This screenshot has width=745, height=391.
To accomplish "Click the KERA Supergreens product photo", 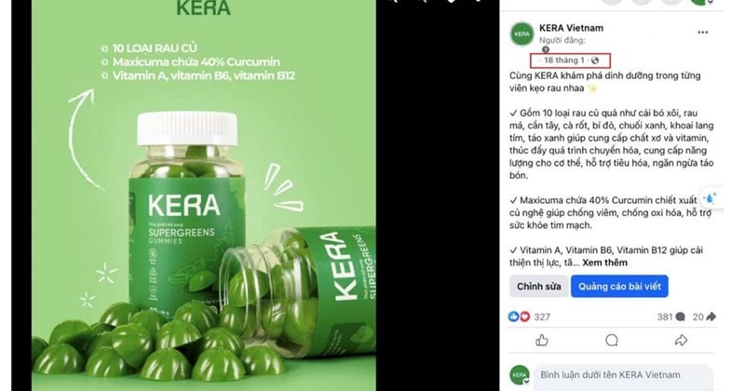I will 204,195.
